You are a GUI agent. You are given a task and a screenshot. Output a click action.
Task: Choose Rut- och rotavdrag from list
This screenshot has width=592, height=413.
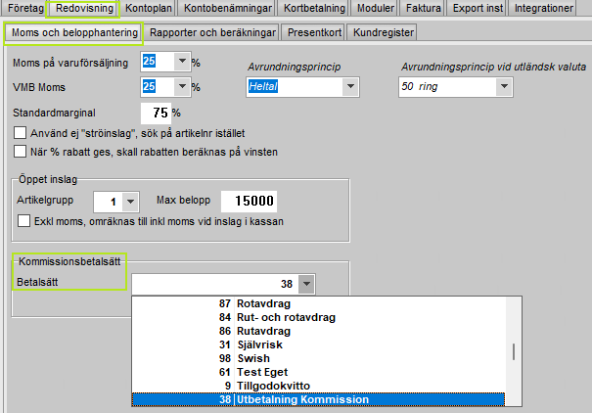click(x=262, y=317)
